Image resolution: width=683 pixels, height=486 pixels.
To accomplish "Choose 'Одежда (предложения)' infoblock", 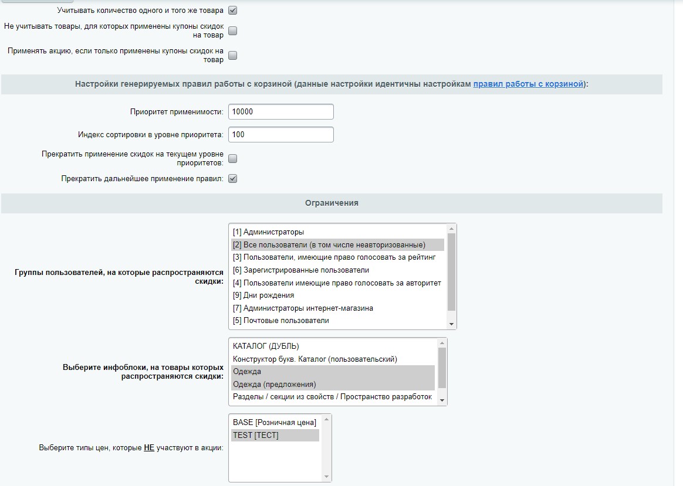I will pyautogui.click(x=274, y=385).
